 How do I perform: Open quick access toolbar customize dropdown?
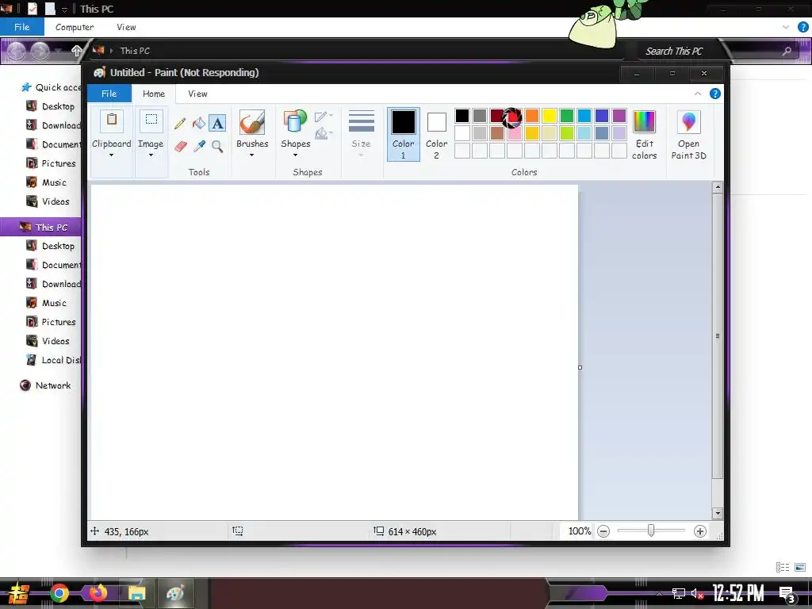point(64,10)
